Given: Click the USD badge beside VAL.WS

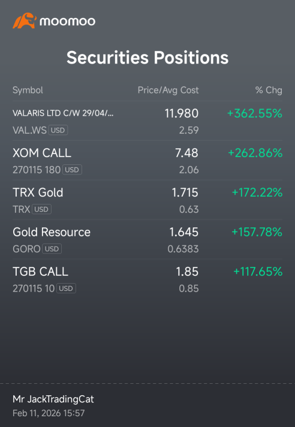Looking at the screenshot, I should click(x=58, y=130).
